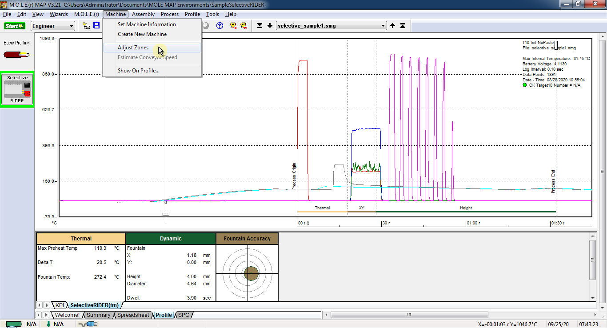The image size is (607, 328).
Task: Click the Height zone bar
Action: pos(466,212)
